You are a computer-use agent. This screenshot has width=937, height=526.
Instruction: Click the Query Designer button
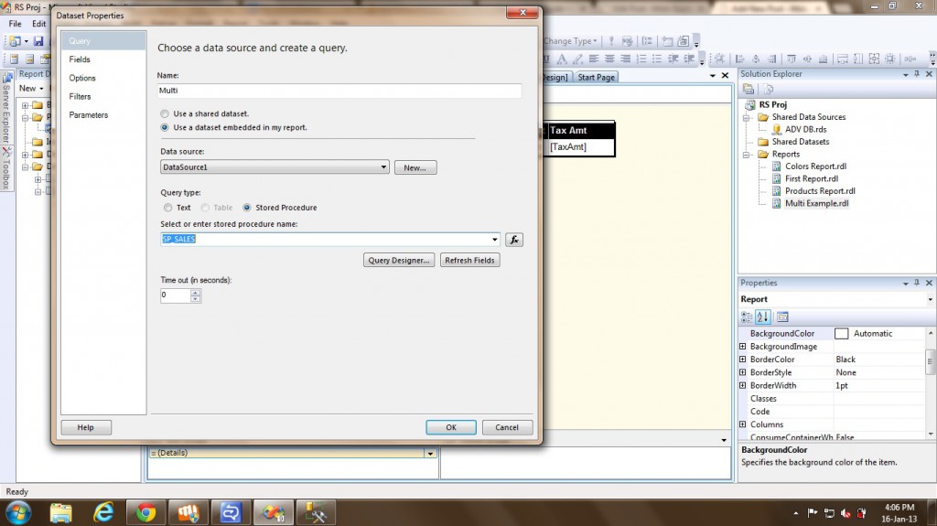(x=399, y=260)
